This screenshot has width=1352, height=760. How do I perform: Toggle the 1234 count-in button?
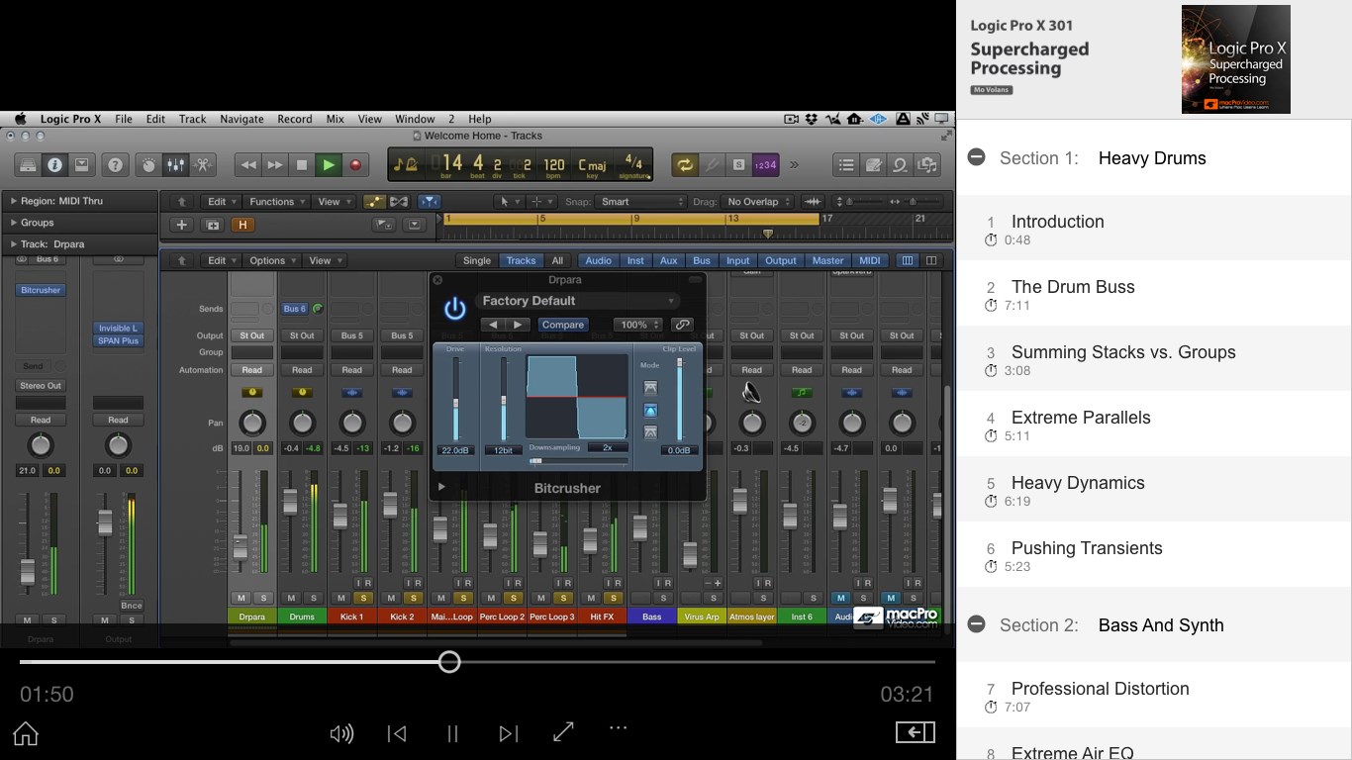765,164
